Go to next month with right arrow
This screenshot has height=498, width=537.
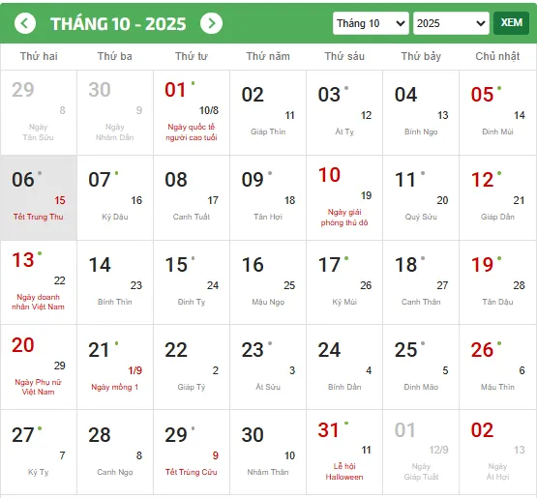pos(211,23)
